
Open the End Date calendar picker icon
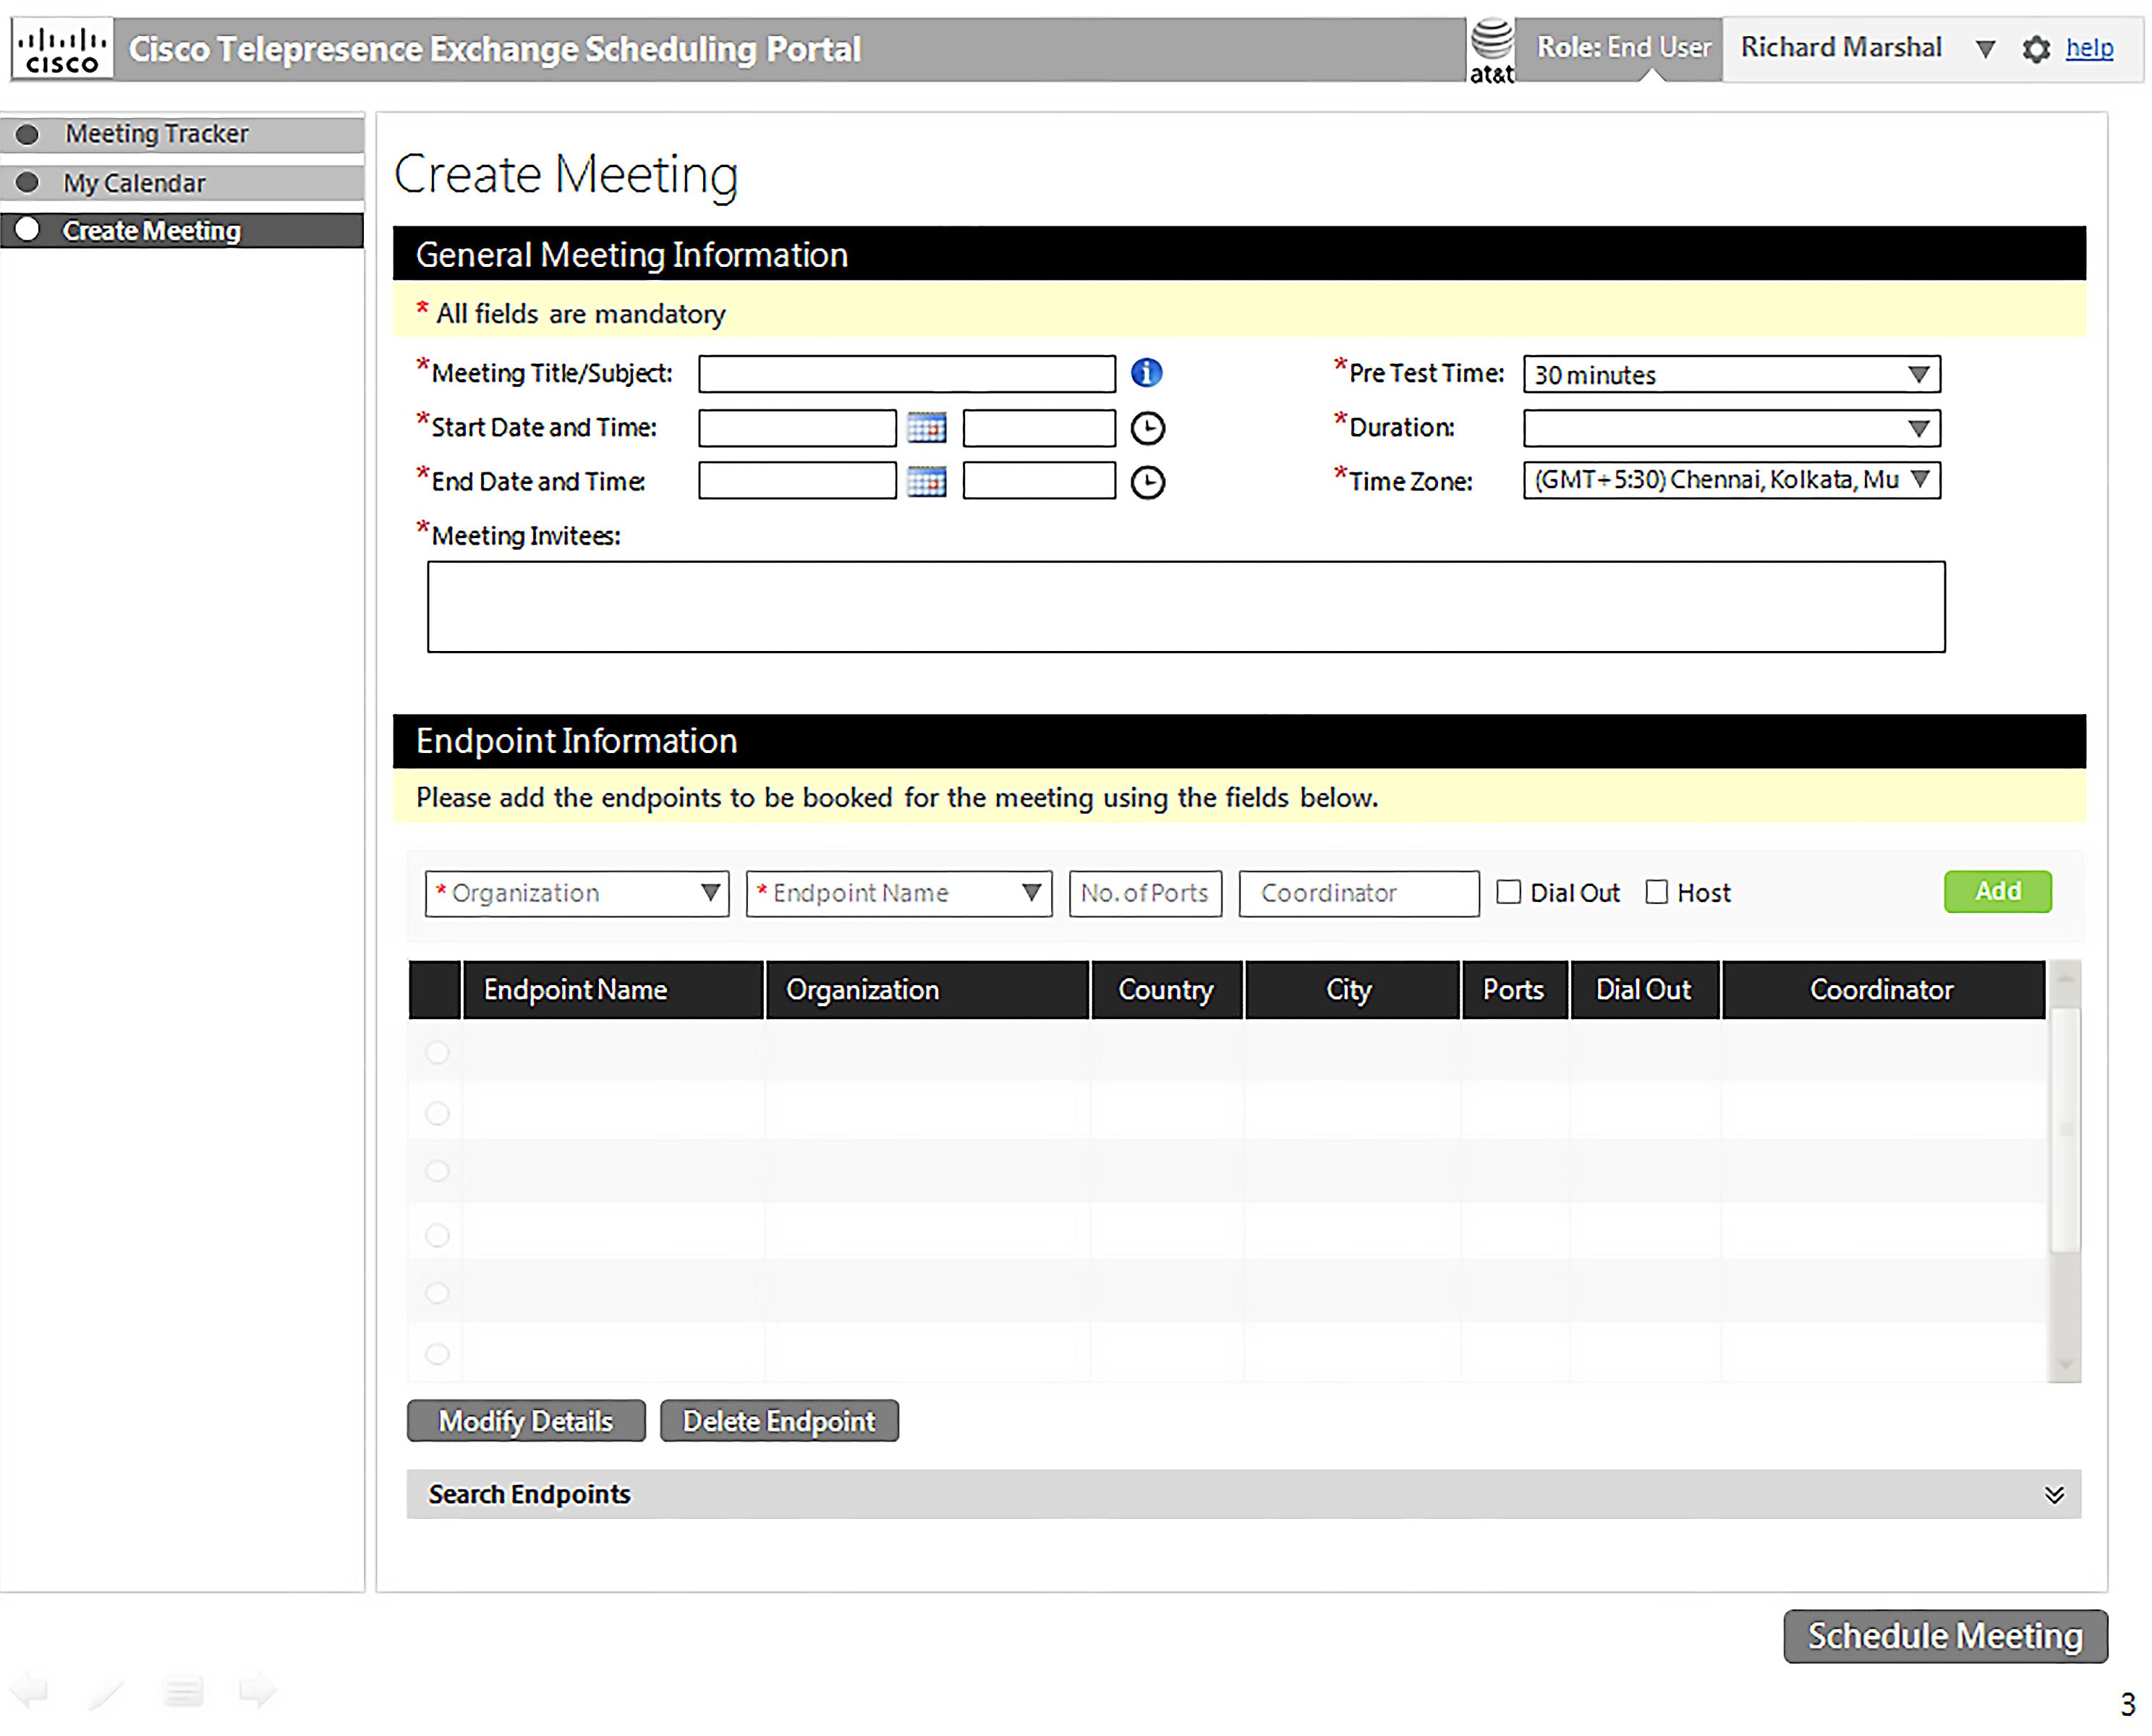926,482
